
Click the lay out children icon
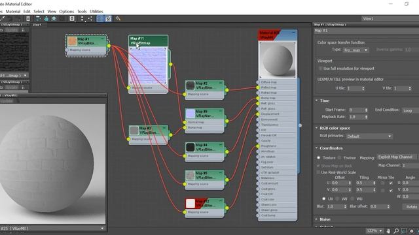click(90, 18)
